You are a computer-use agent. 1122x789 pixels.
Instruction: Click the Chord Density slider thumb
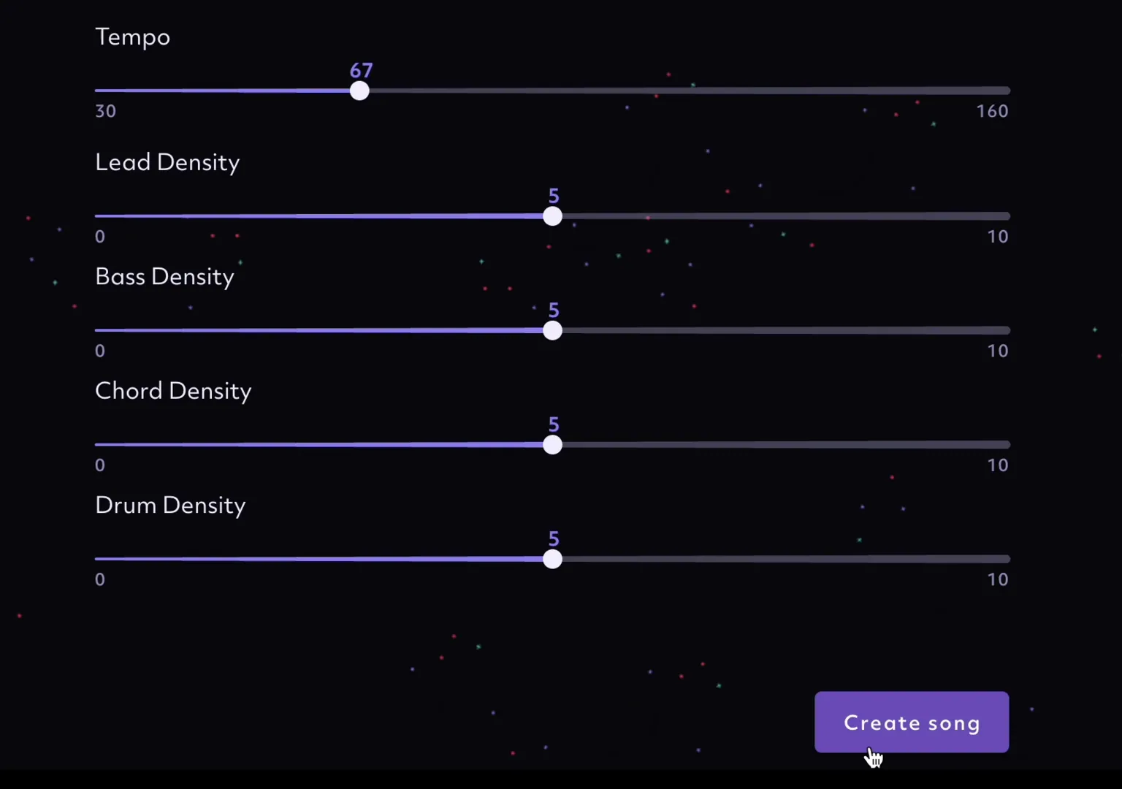point(553,445)
